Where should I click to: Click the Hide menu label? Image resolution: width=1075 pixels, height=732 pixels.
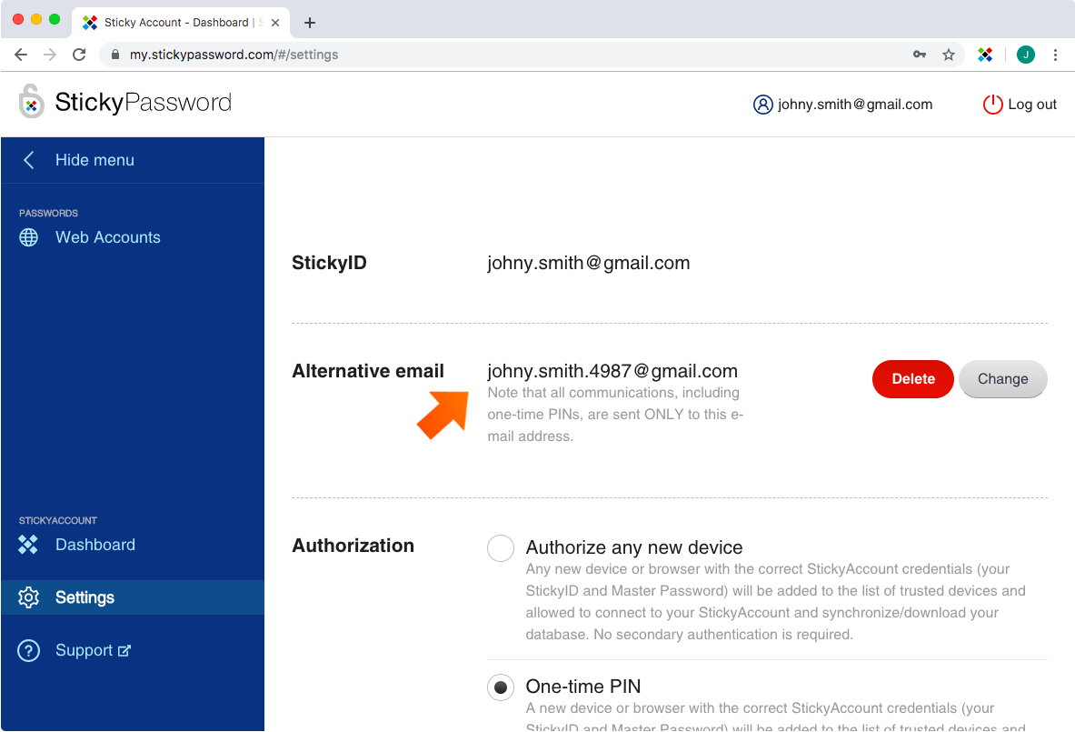95,161
